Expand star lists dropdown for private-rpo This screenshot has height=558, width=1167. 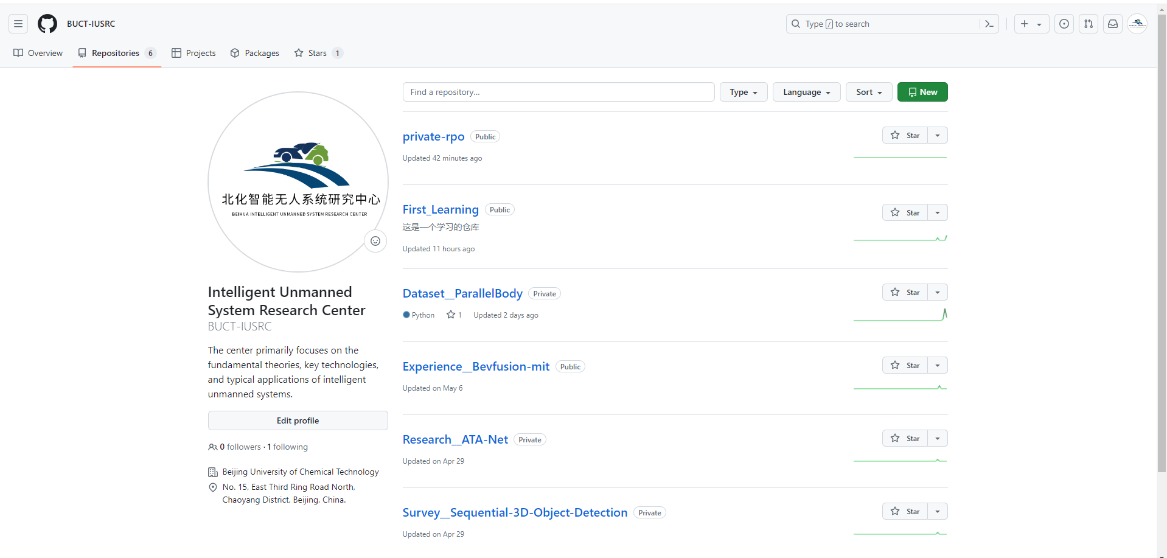[938, 135]
